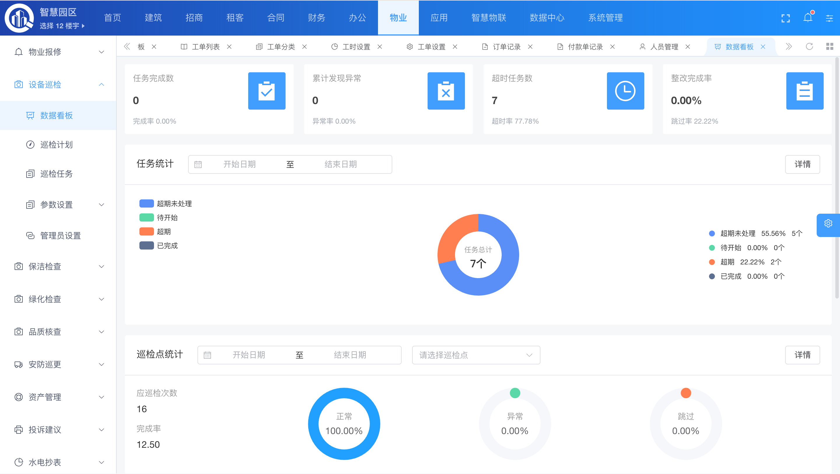Open the notification bell

click(808, 17)
